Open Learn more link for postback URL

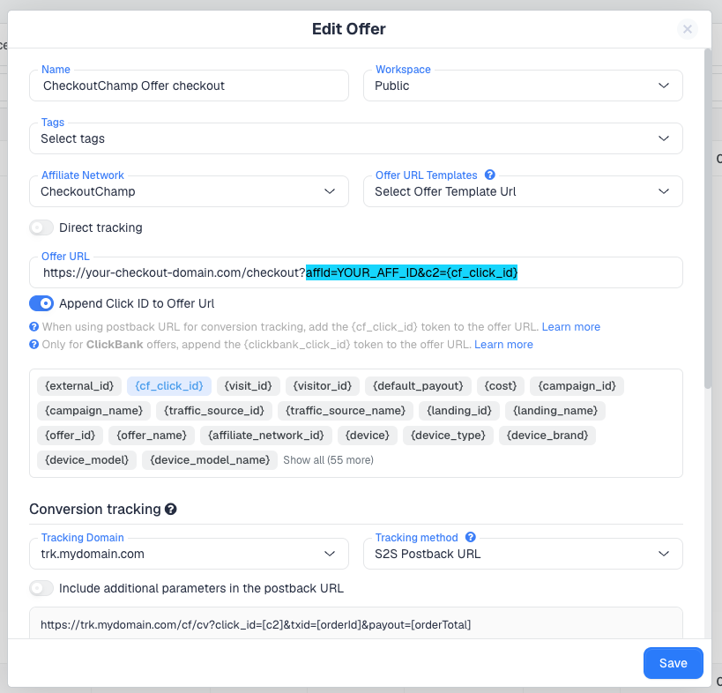tap(571, 327)
